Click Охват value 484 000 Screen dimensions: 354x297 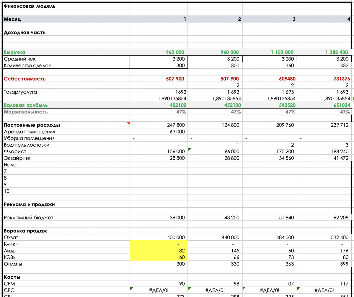269,237
